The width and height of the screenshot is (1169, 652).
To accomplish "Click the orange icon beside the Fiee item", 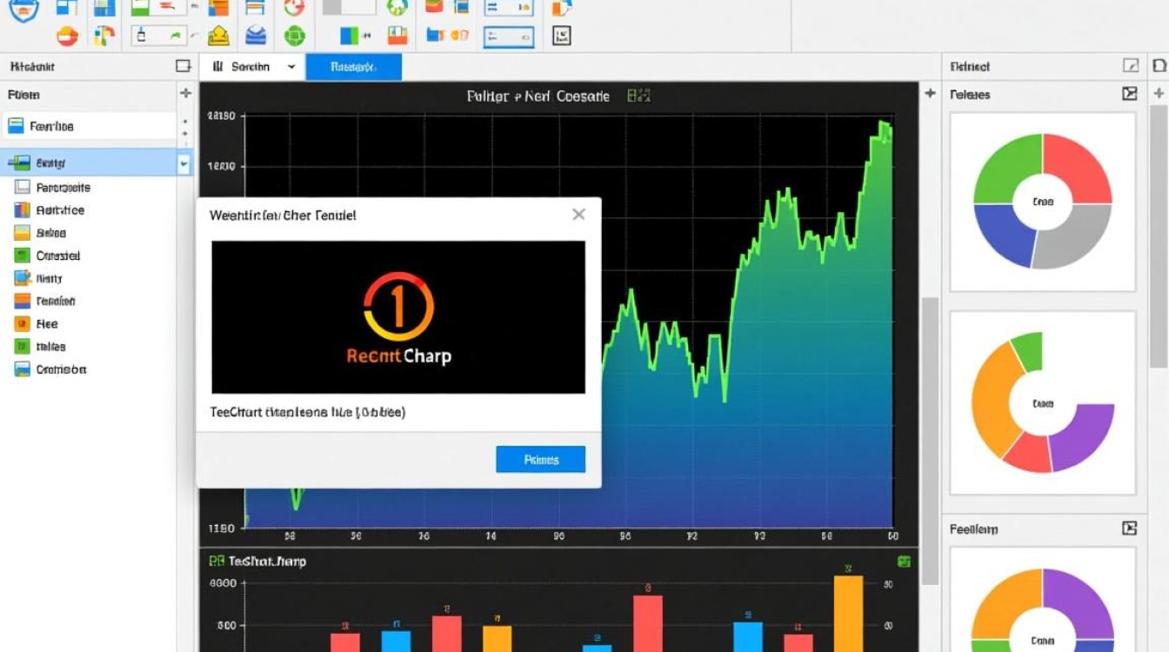I will click(23, 323).
